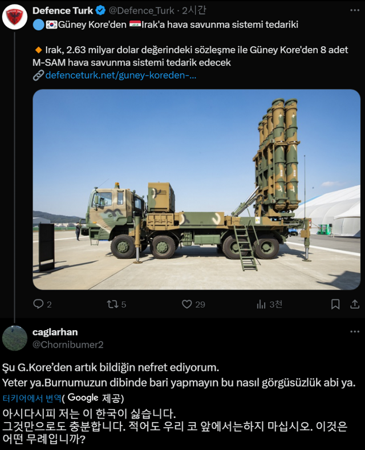365x450 pixels.
Task: Bookmark the Defence Turk tweet
Action: click(335, 304)
